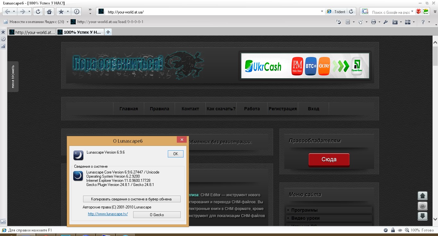Screen dimensions: 438x236
Task: Select the 100% Успех У Н... tab
Action: point(80,32)
